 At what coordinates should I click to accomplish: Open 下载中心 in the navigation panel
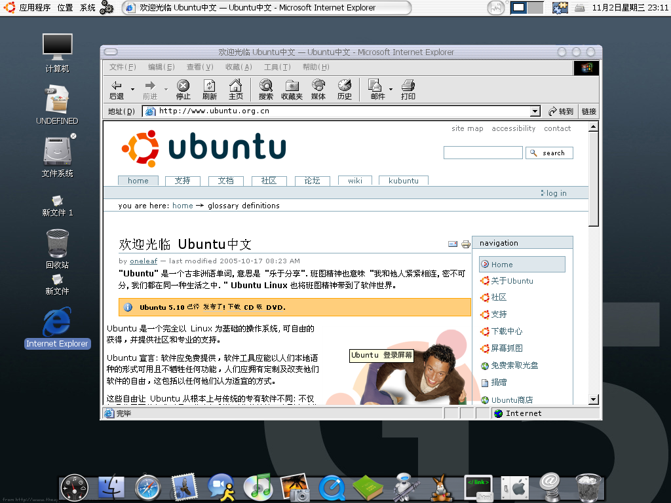coord(507,331)
